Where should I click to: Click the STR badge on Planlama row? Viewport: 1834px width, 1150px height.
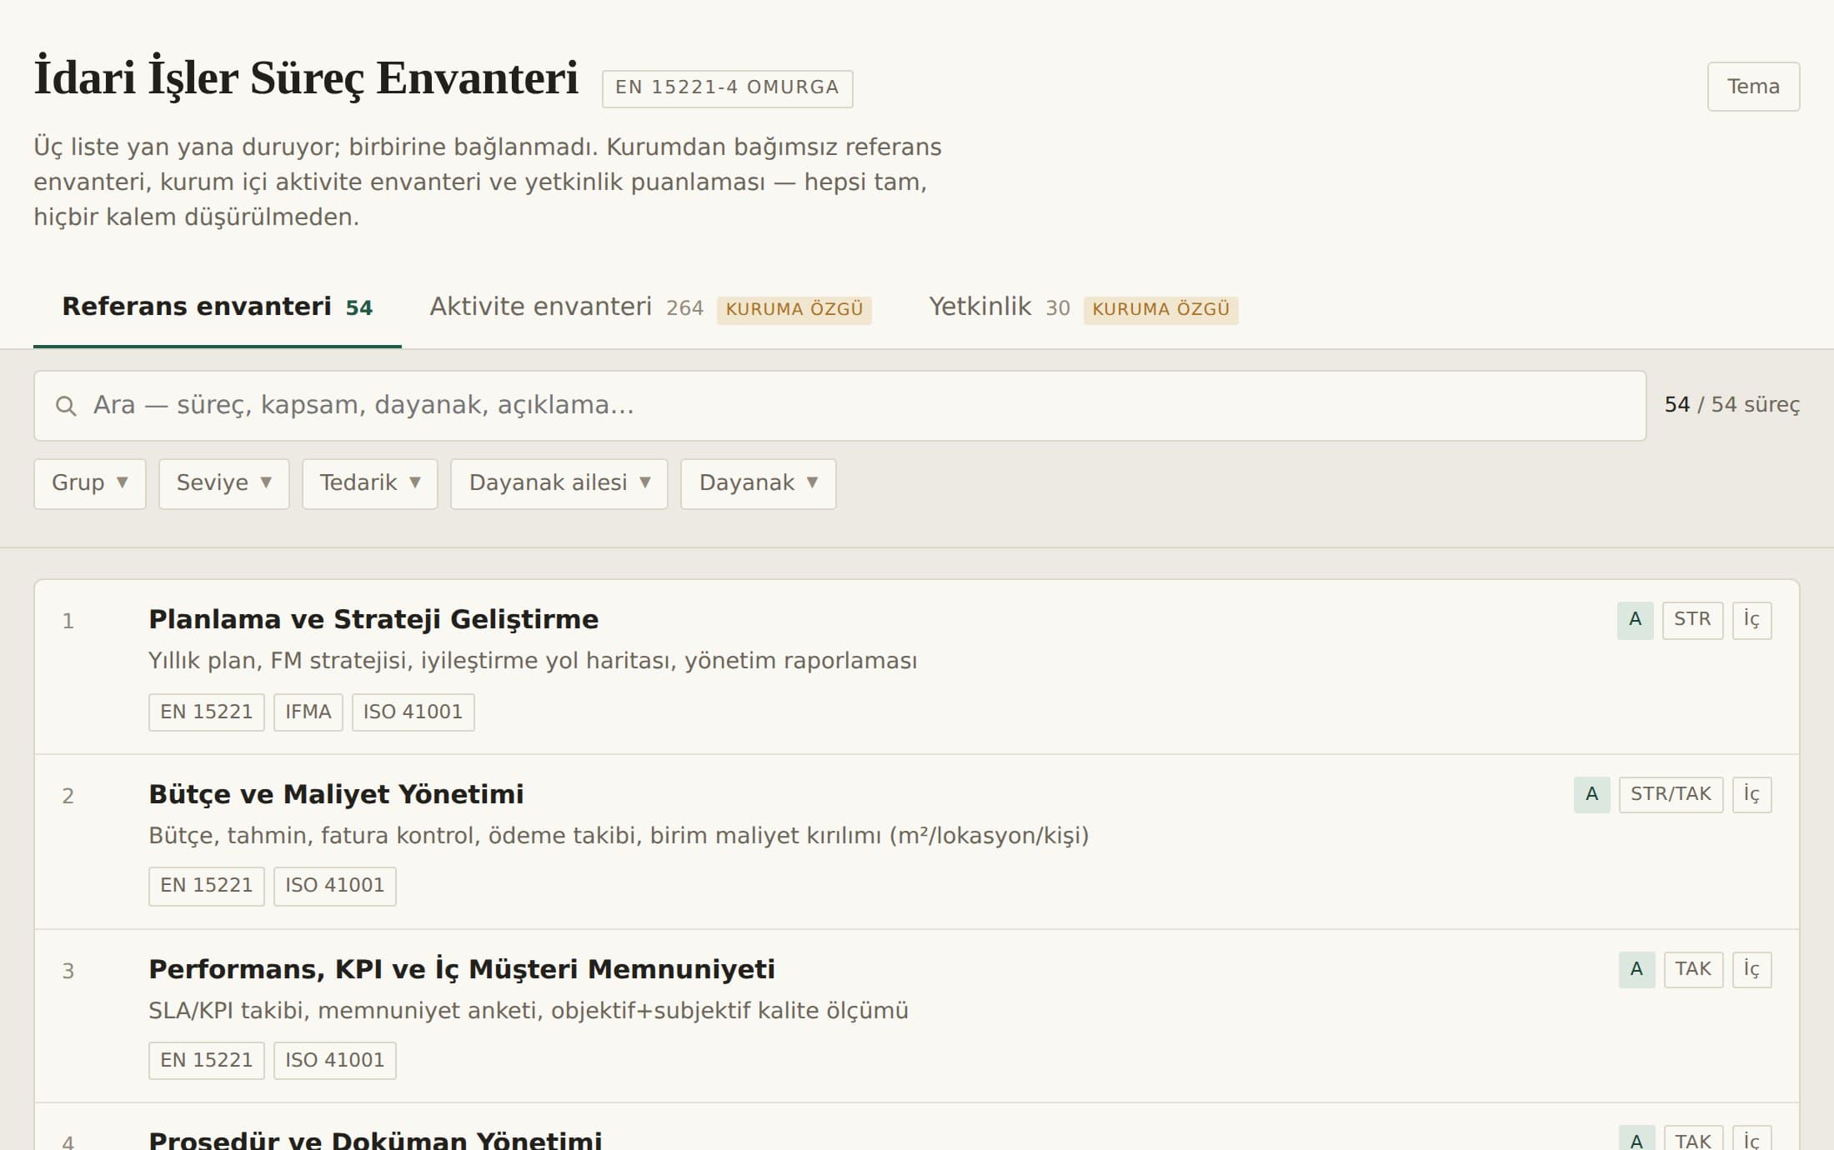[x=1692, y=620]
